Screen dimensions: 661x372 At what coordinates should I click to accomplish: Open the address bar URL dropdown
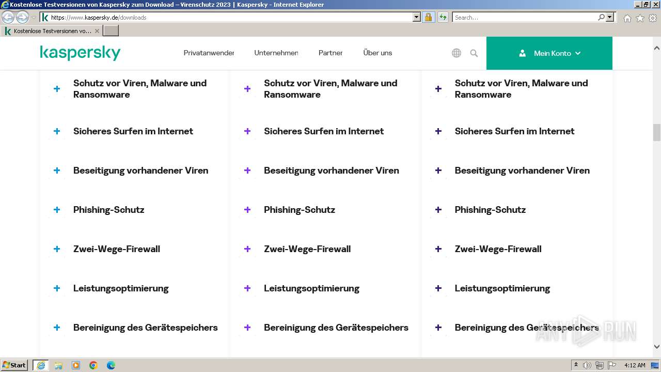tap(417, 17)
